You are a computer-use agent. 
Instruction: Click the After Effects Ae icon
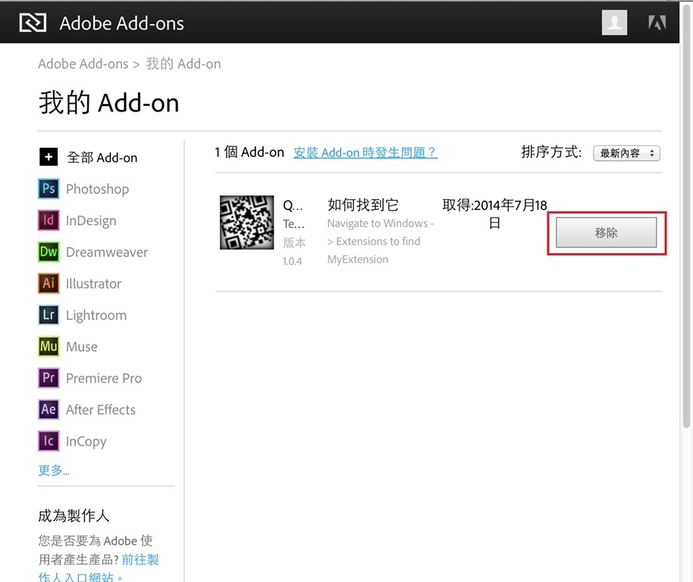pos(49,409)
